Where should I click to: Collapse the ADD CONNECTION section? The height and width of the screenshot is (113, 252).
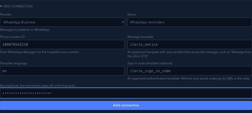[x=16, y=6]
